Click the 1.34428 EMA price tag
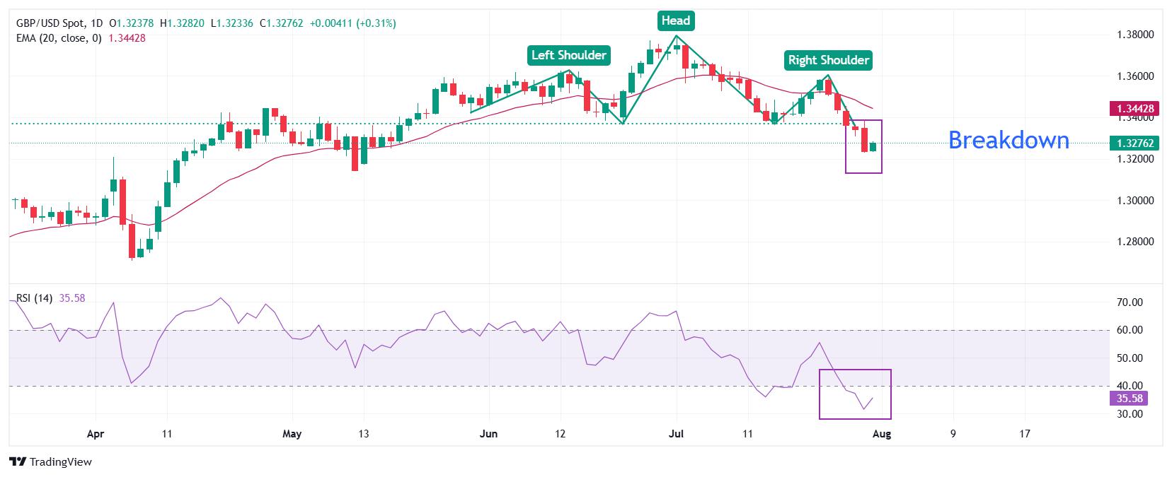The width and height of the screenshot is (1172, 477). (1136, 108)
